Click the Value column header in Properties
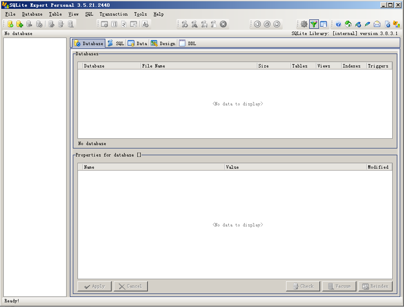The width and height of the screenshot is (404, 307). pyautogui.click(x=296, y=167)
